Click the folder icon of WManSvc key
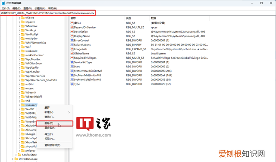 (x=23, y=26)
